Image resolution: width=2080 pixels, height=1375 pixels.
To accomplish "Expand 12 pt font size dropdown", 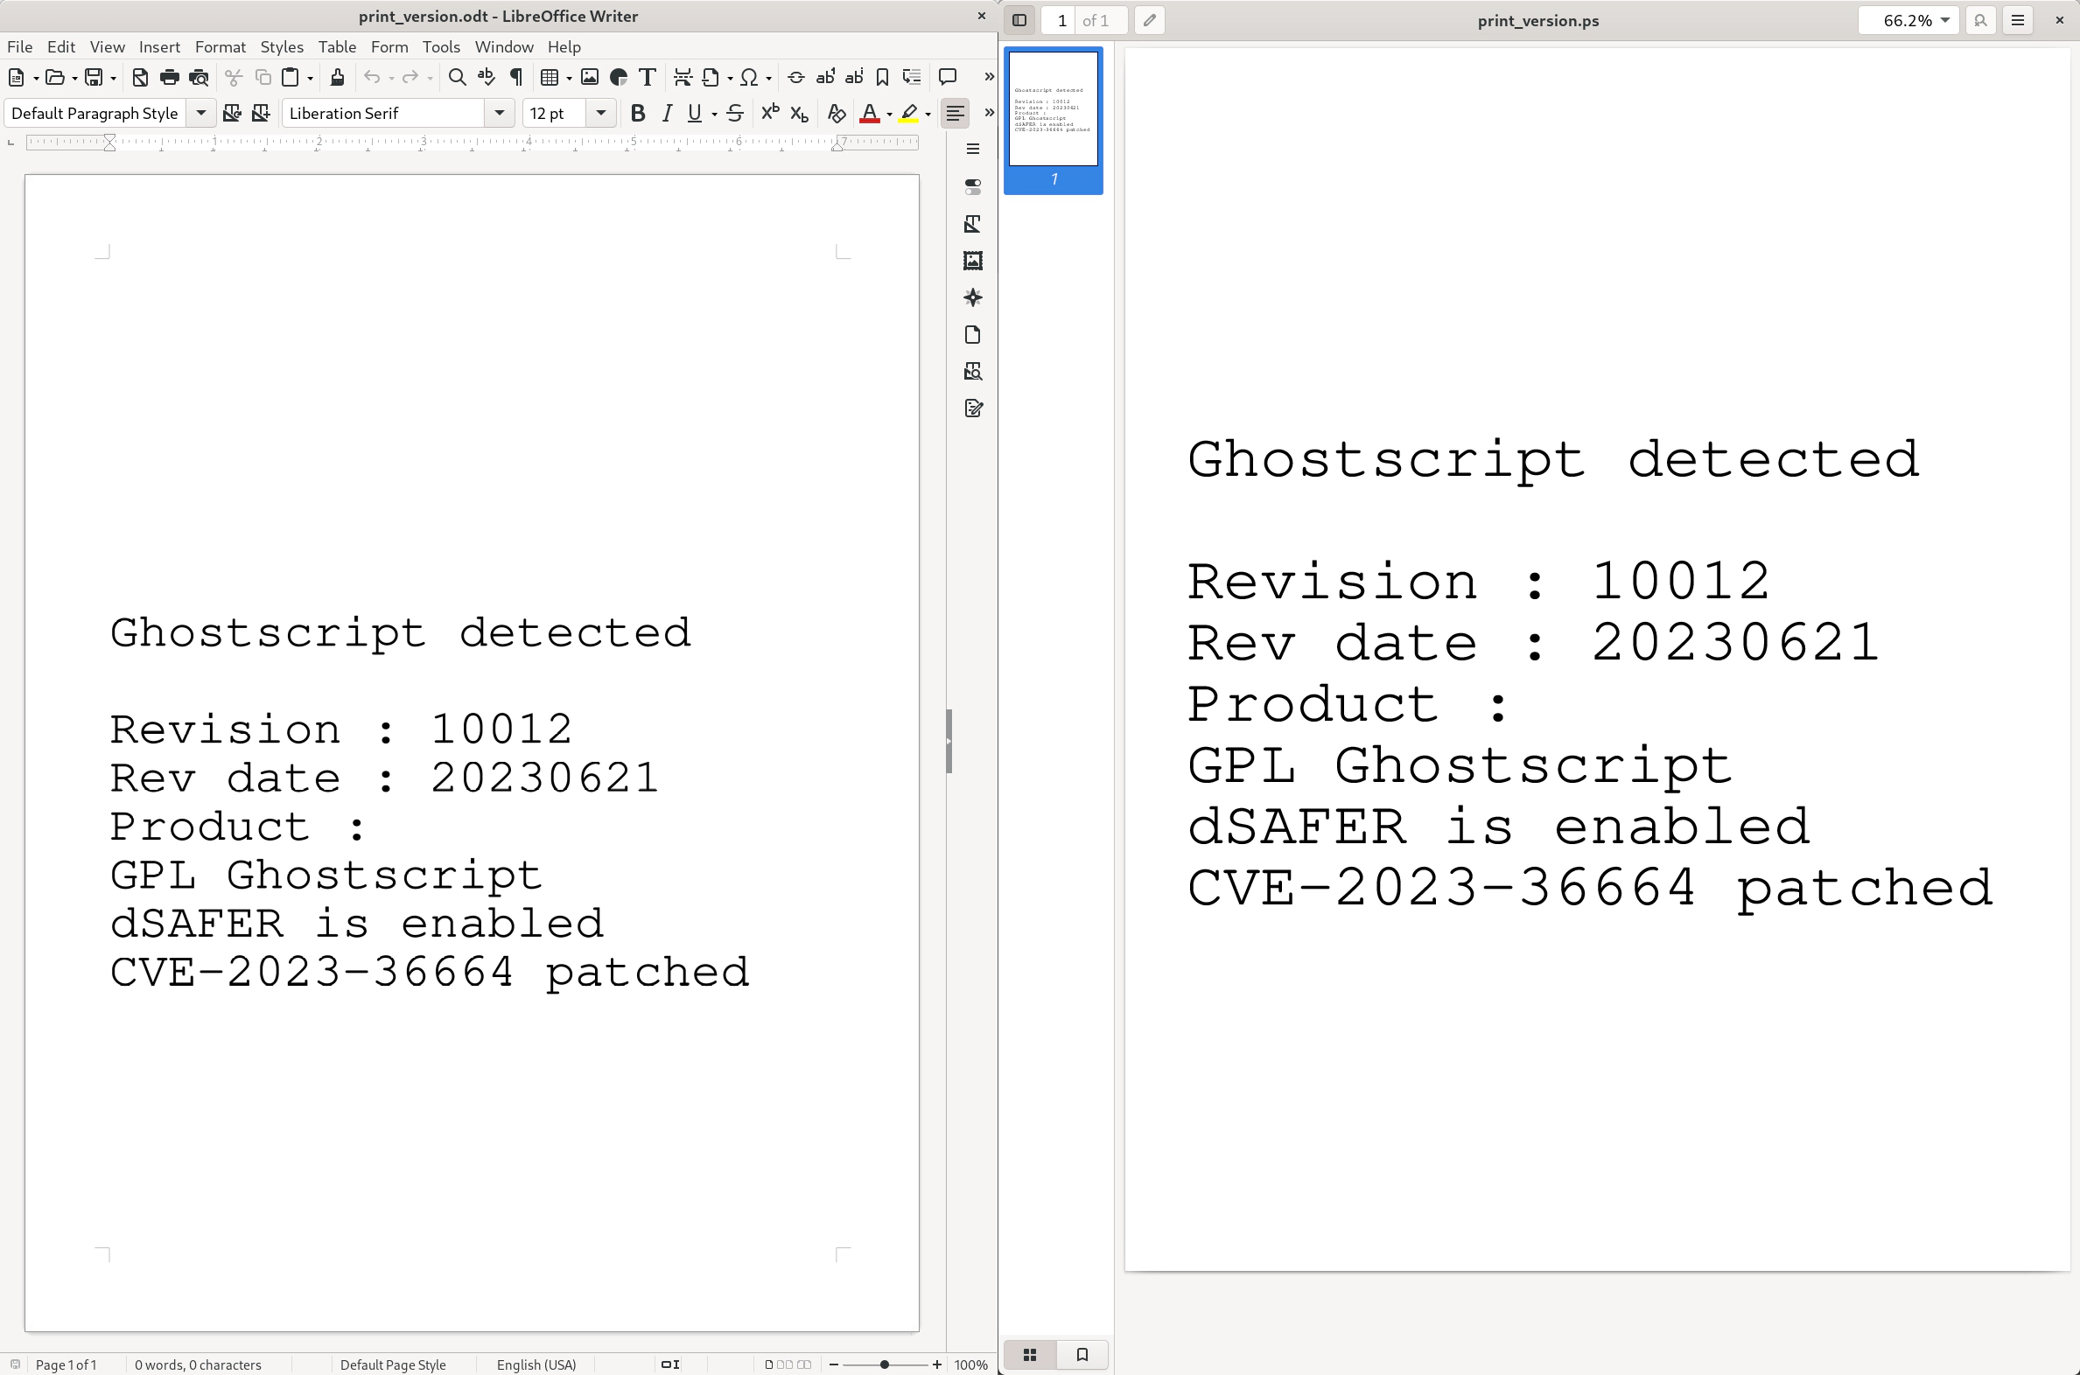I will click(601, 113).
